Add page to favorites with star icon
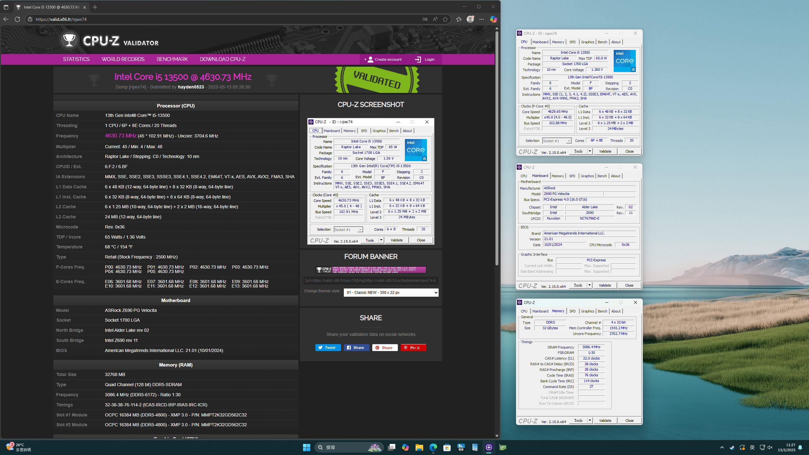809x455 pixels. [445, 19]
